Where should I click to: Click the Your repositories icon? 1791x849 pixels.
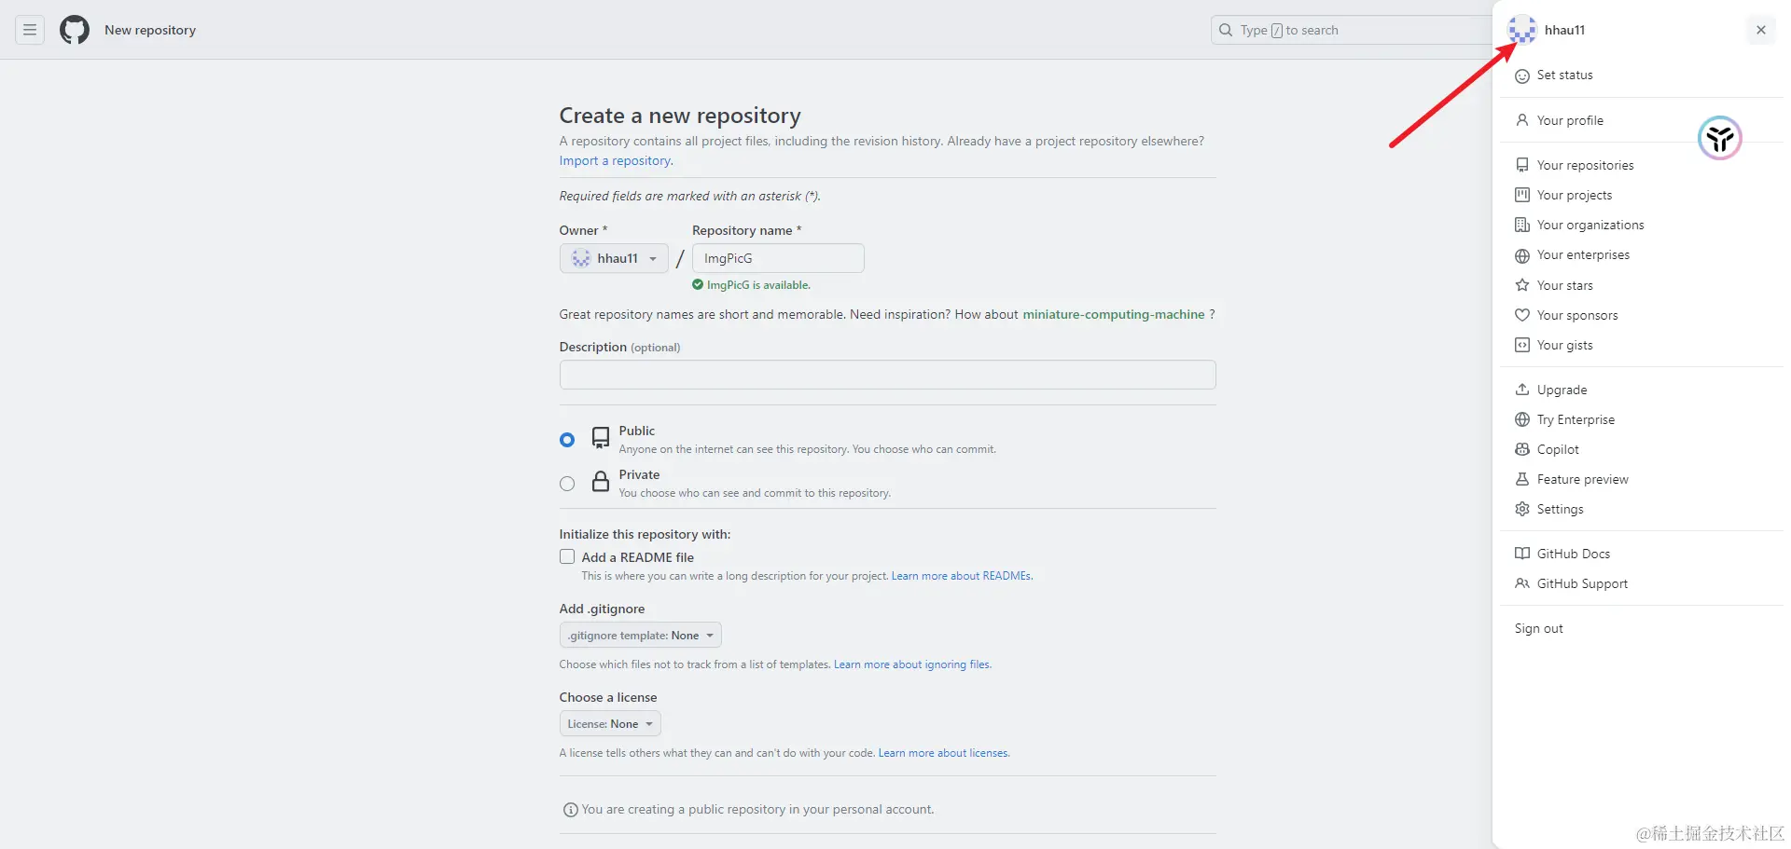pos(1522,165)
